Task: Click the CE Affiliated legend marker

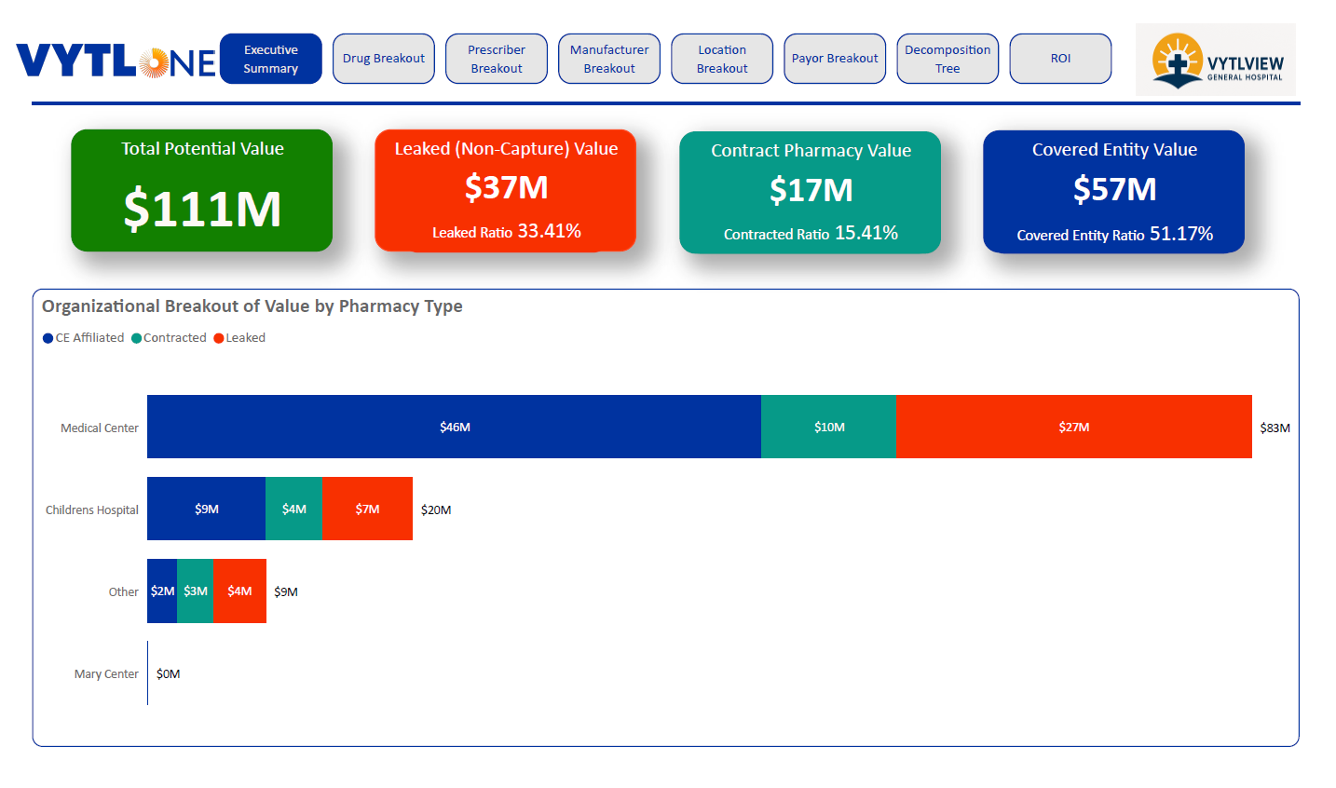Action: point(48,338)
